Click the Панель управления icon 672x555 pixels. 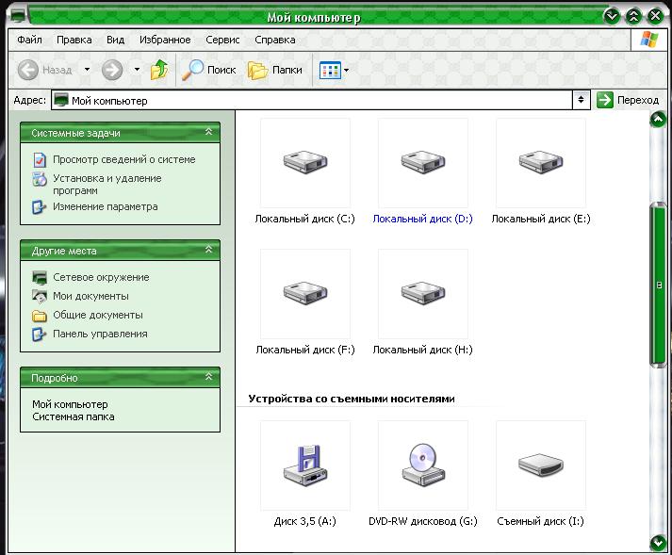40,335
